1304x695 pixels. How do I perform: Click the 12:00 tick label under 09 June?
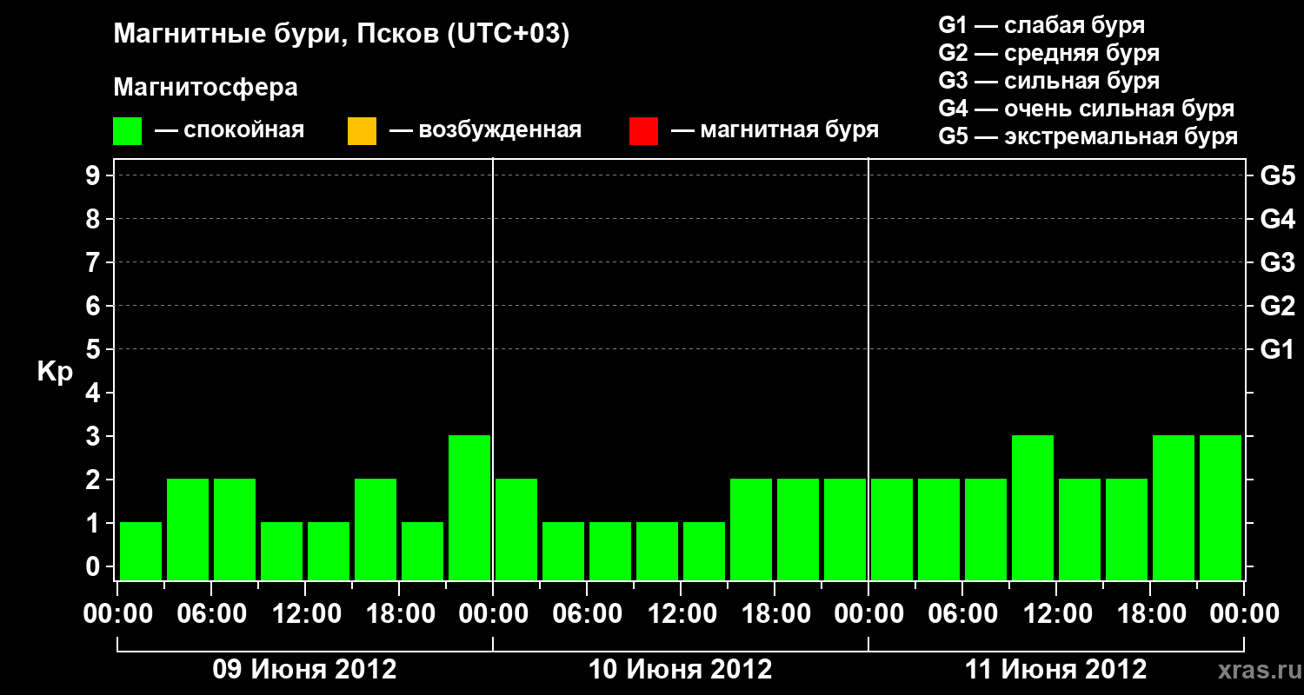click(x=305, y=614)
